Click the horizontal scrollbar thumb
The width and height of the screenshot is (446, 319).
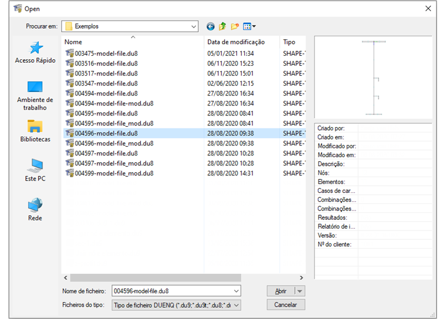coord(156,277)
